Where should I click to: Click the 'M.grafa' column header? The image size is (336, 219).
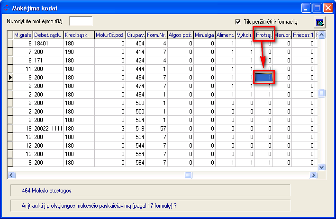click(23, 35)
